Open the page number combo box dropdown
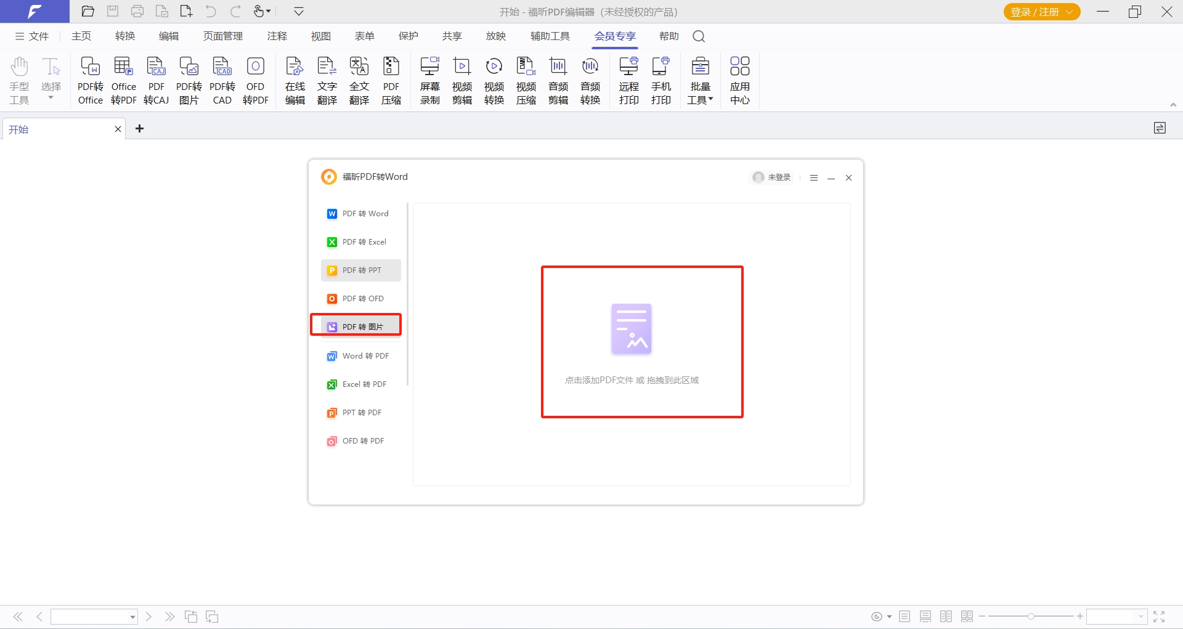Screen dimensions: 1183x629 [x=132, y=617]
